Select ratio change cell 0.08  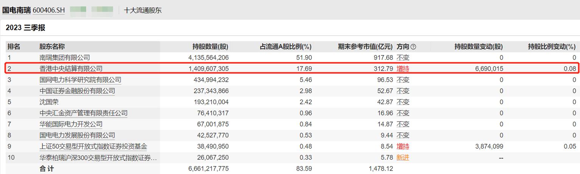[x=570, y=69]
